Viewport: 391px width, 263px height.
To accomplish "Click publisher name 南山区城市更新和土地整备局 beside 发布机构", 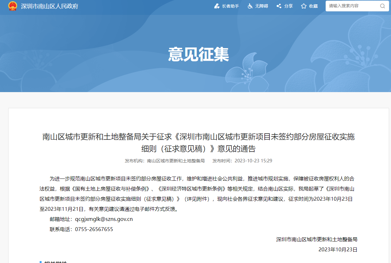I will pos(176,161).
